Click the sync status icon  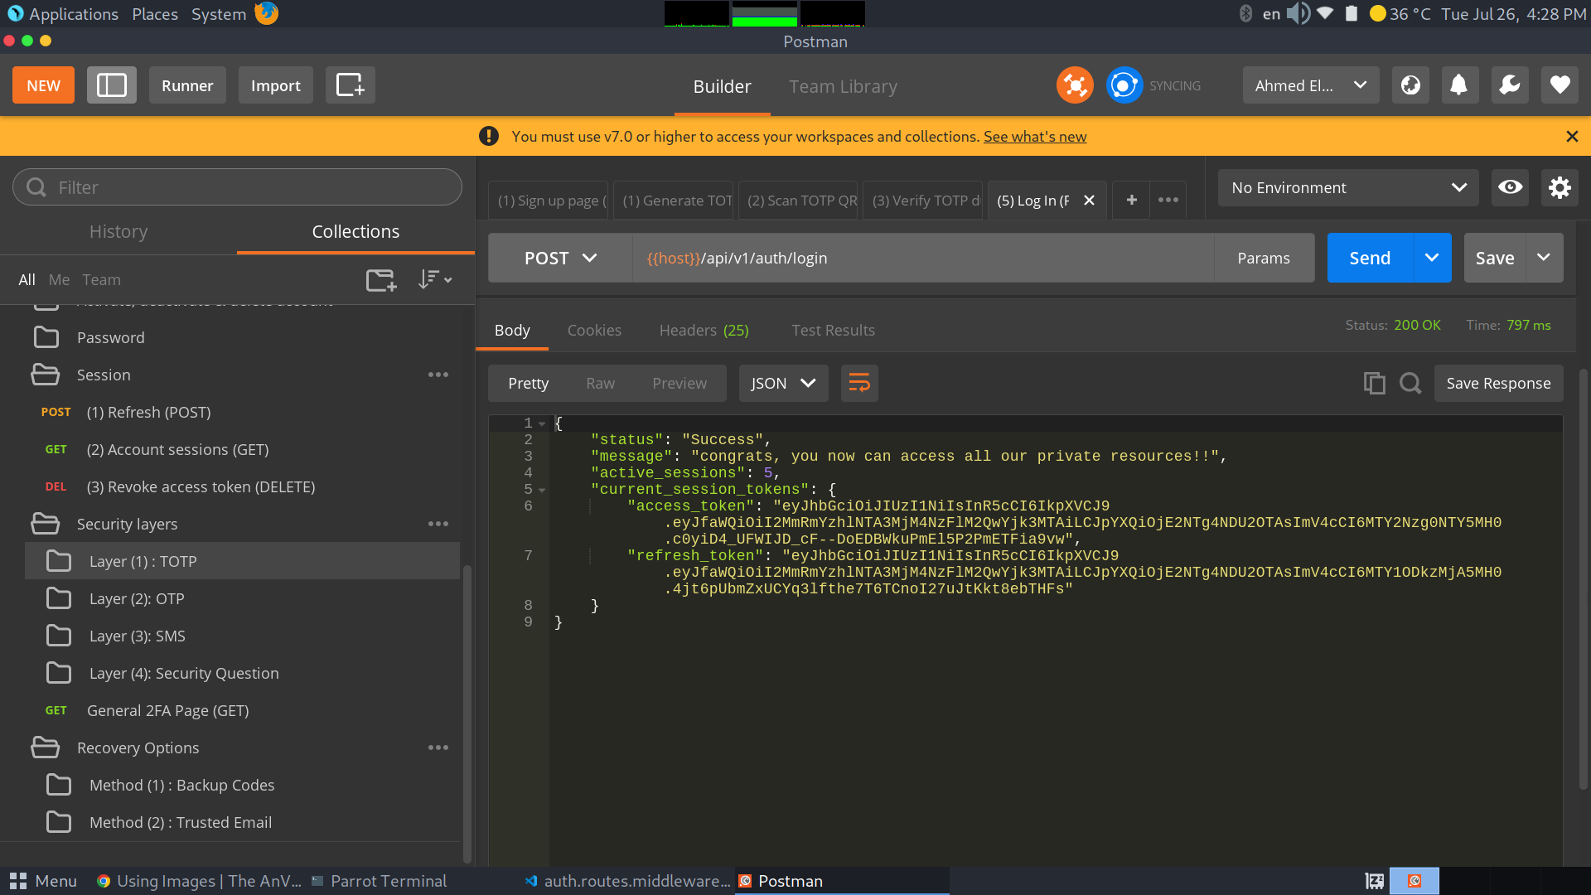pyautogui.click(x=1124, y=85)
